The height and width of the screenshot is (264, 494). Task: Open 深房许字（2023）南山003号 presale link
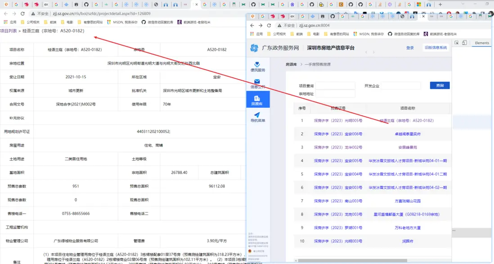click(x=338, y=201)
